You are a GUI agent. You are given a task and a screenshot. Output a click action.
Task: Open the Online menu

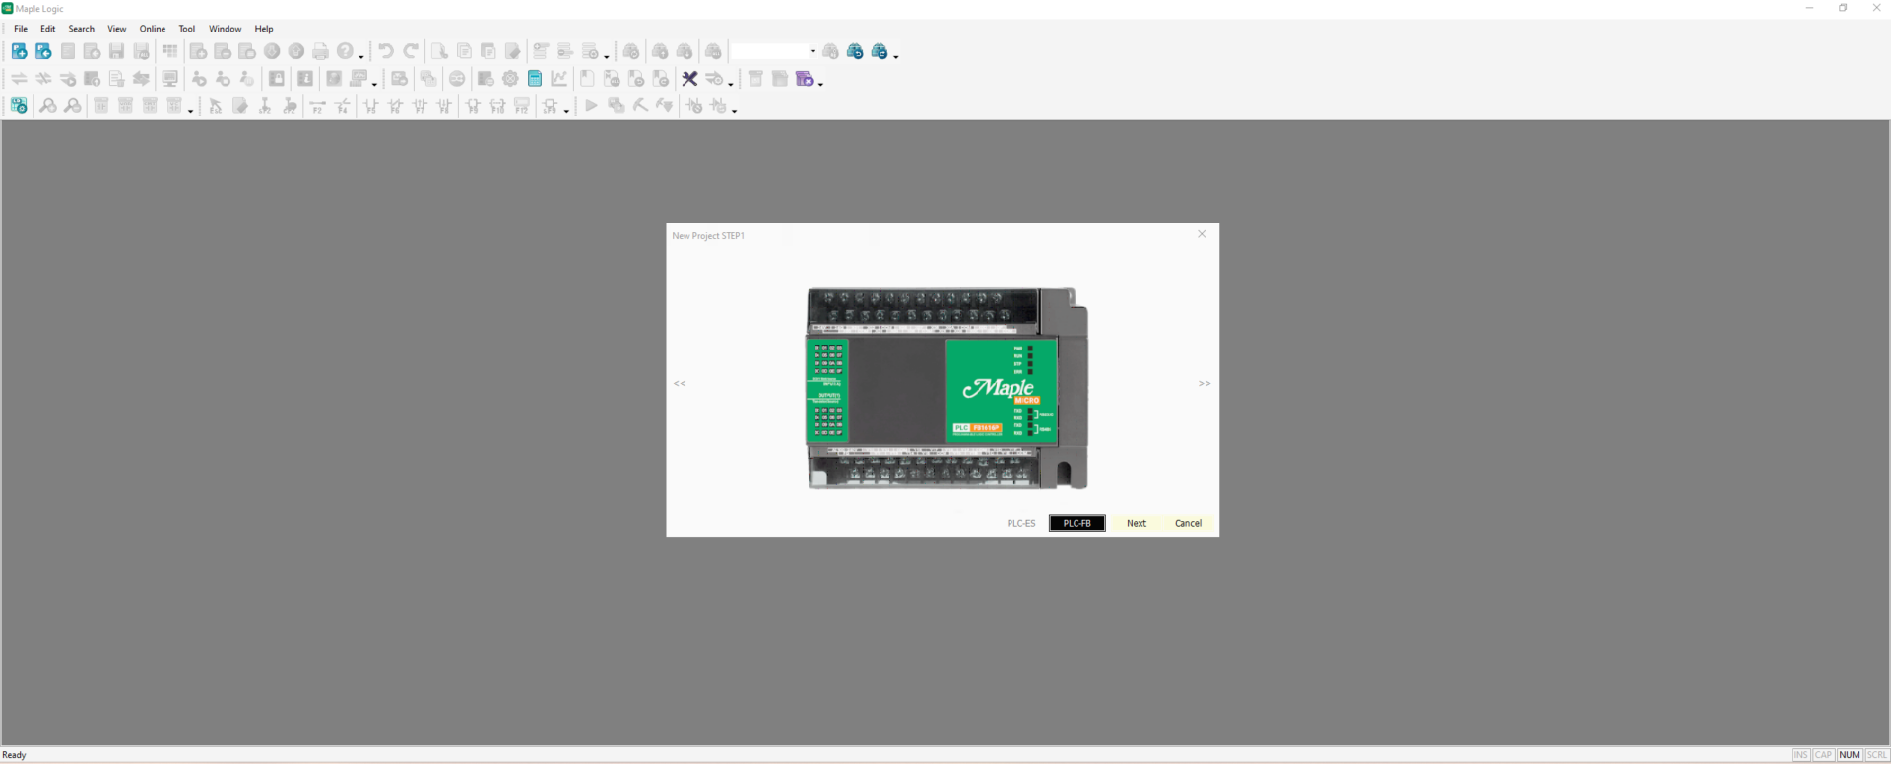(x=153, y=29)
